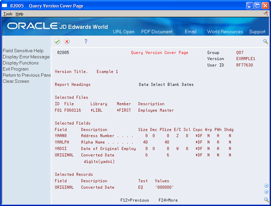Click the Oracle JD Edwards World logo
This screenshot has width=271, height=206.
coord(58,26)
